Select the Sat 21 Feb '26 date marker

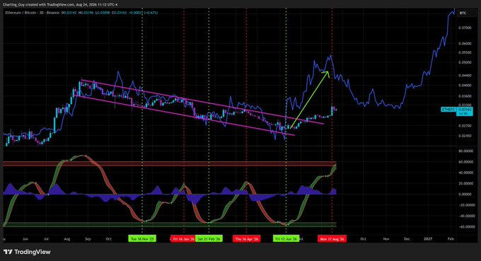click(209, 238)
